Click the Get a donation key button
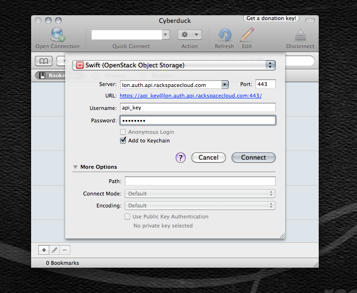Screen dimensions: 357x293 tap(271, 19)
